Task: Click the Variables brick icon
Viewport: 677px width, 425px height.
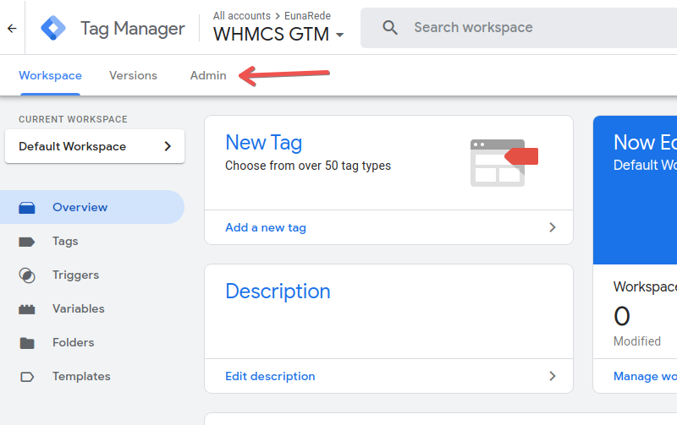Action: click(x=27, y=309)
